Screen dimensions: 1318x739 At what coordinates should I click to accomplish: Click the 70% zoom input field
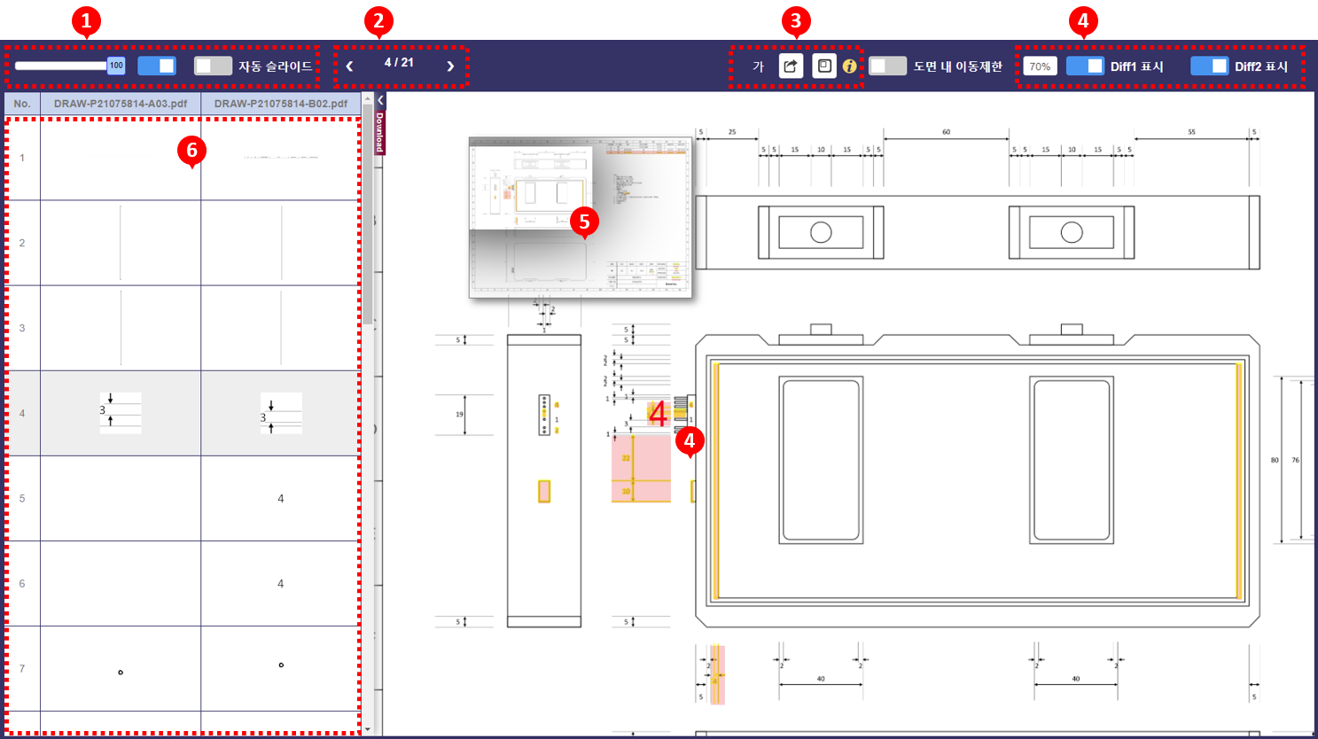tap(1040, 66)
